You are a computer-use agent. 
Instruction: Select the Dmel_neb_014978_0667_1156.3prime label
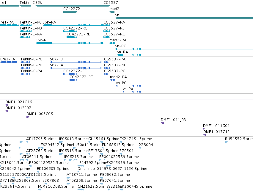tap(112, 169)
